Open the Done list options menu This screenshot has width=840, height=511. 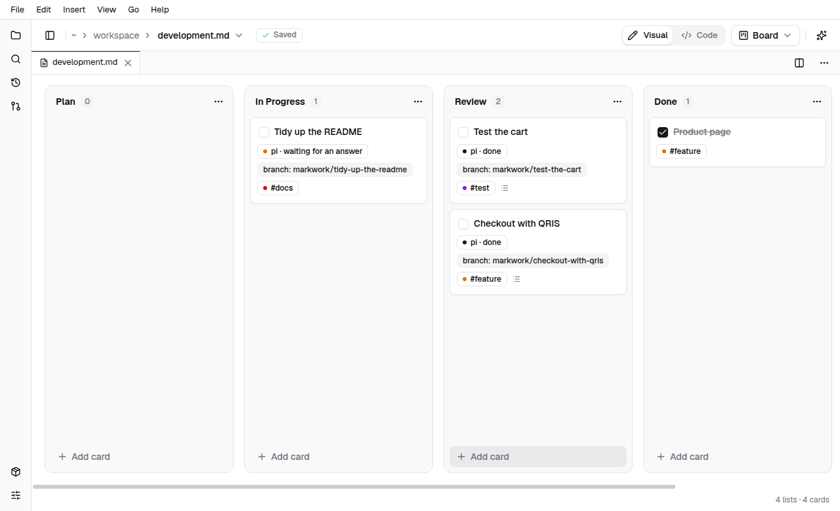tap(817, 102)
